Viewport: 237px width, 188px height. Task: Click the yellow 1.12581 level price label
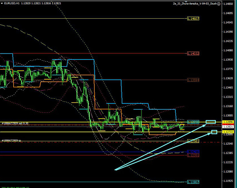click(193, 141)
